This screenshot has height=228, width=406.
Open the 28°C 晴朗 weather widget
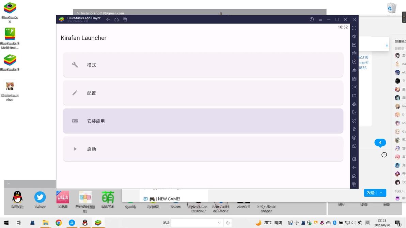coord(268,223)
